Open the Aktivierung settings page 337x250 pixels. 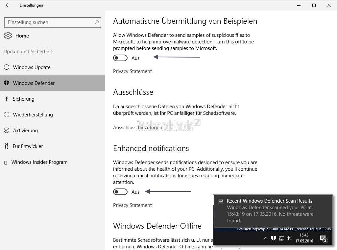[x=53, y=130]
